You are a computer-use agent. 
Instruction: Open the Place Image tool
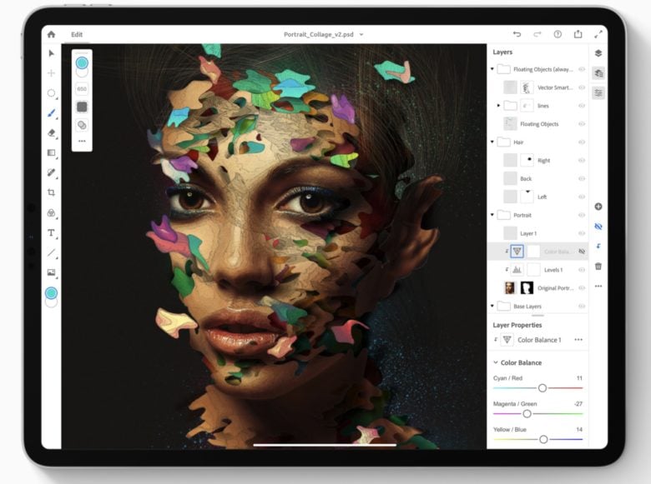[51, 272]
